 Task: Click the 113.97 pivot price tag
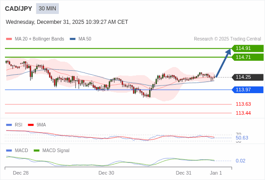click(x=247, y=90)
